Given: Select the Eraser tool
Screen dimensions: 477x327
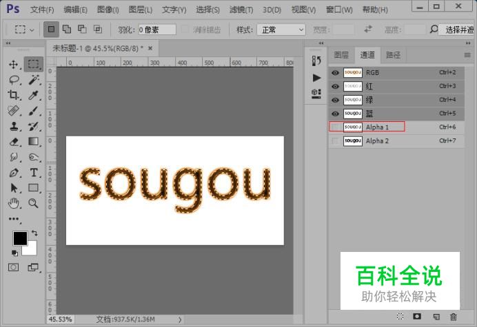Looking at the screenshot, I should 14,142.
